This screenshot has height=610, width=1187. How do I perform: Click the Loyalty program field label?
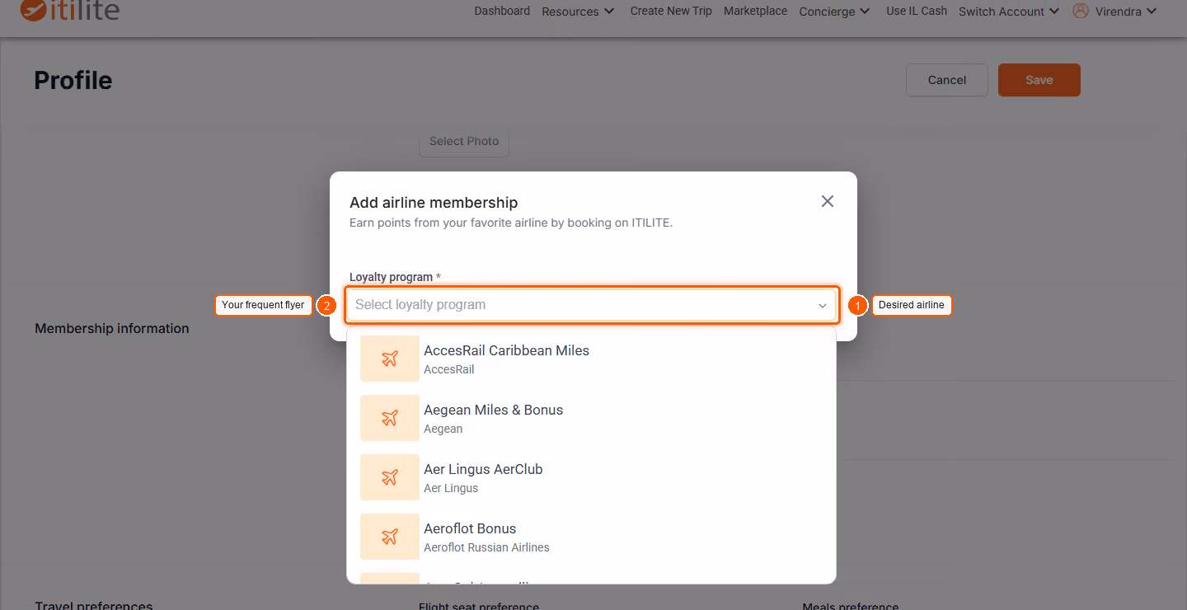coord(395,277)
